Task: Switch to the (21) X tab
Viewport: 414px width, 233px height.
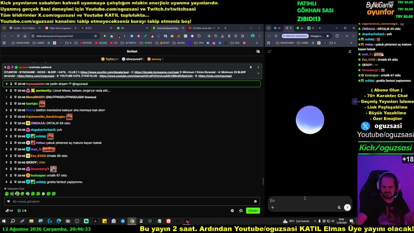Action: (96, 28)
